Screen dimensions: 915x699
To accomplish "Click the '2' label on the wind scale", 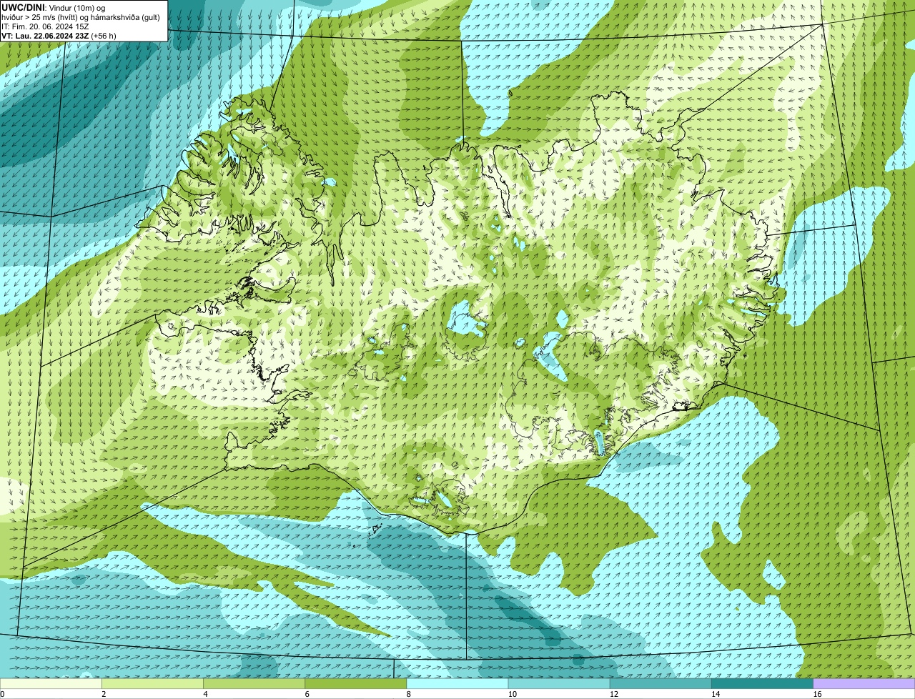I will pos(104,694).
